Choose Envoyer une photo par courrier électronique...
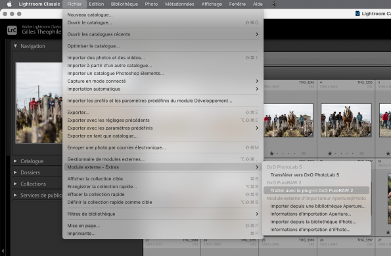The height and width of the screenshot is (256, 391). tap(163, 147)
